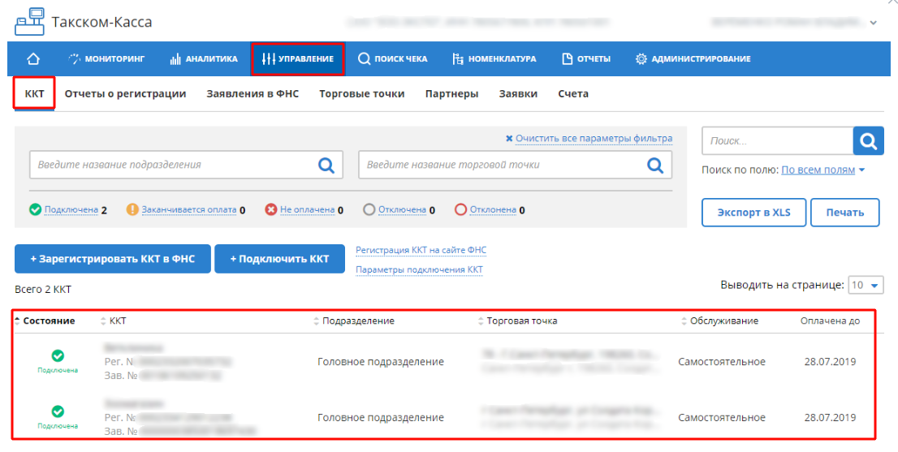Viewport: 898px width, 452px height.
Task: Sort table by Торговая точка column
Action: 518,321
